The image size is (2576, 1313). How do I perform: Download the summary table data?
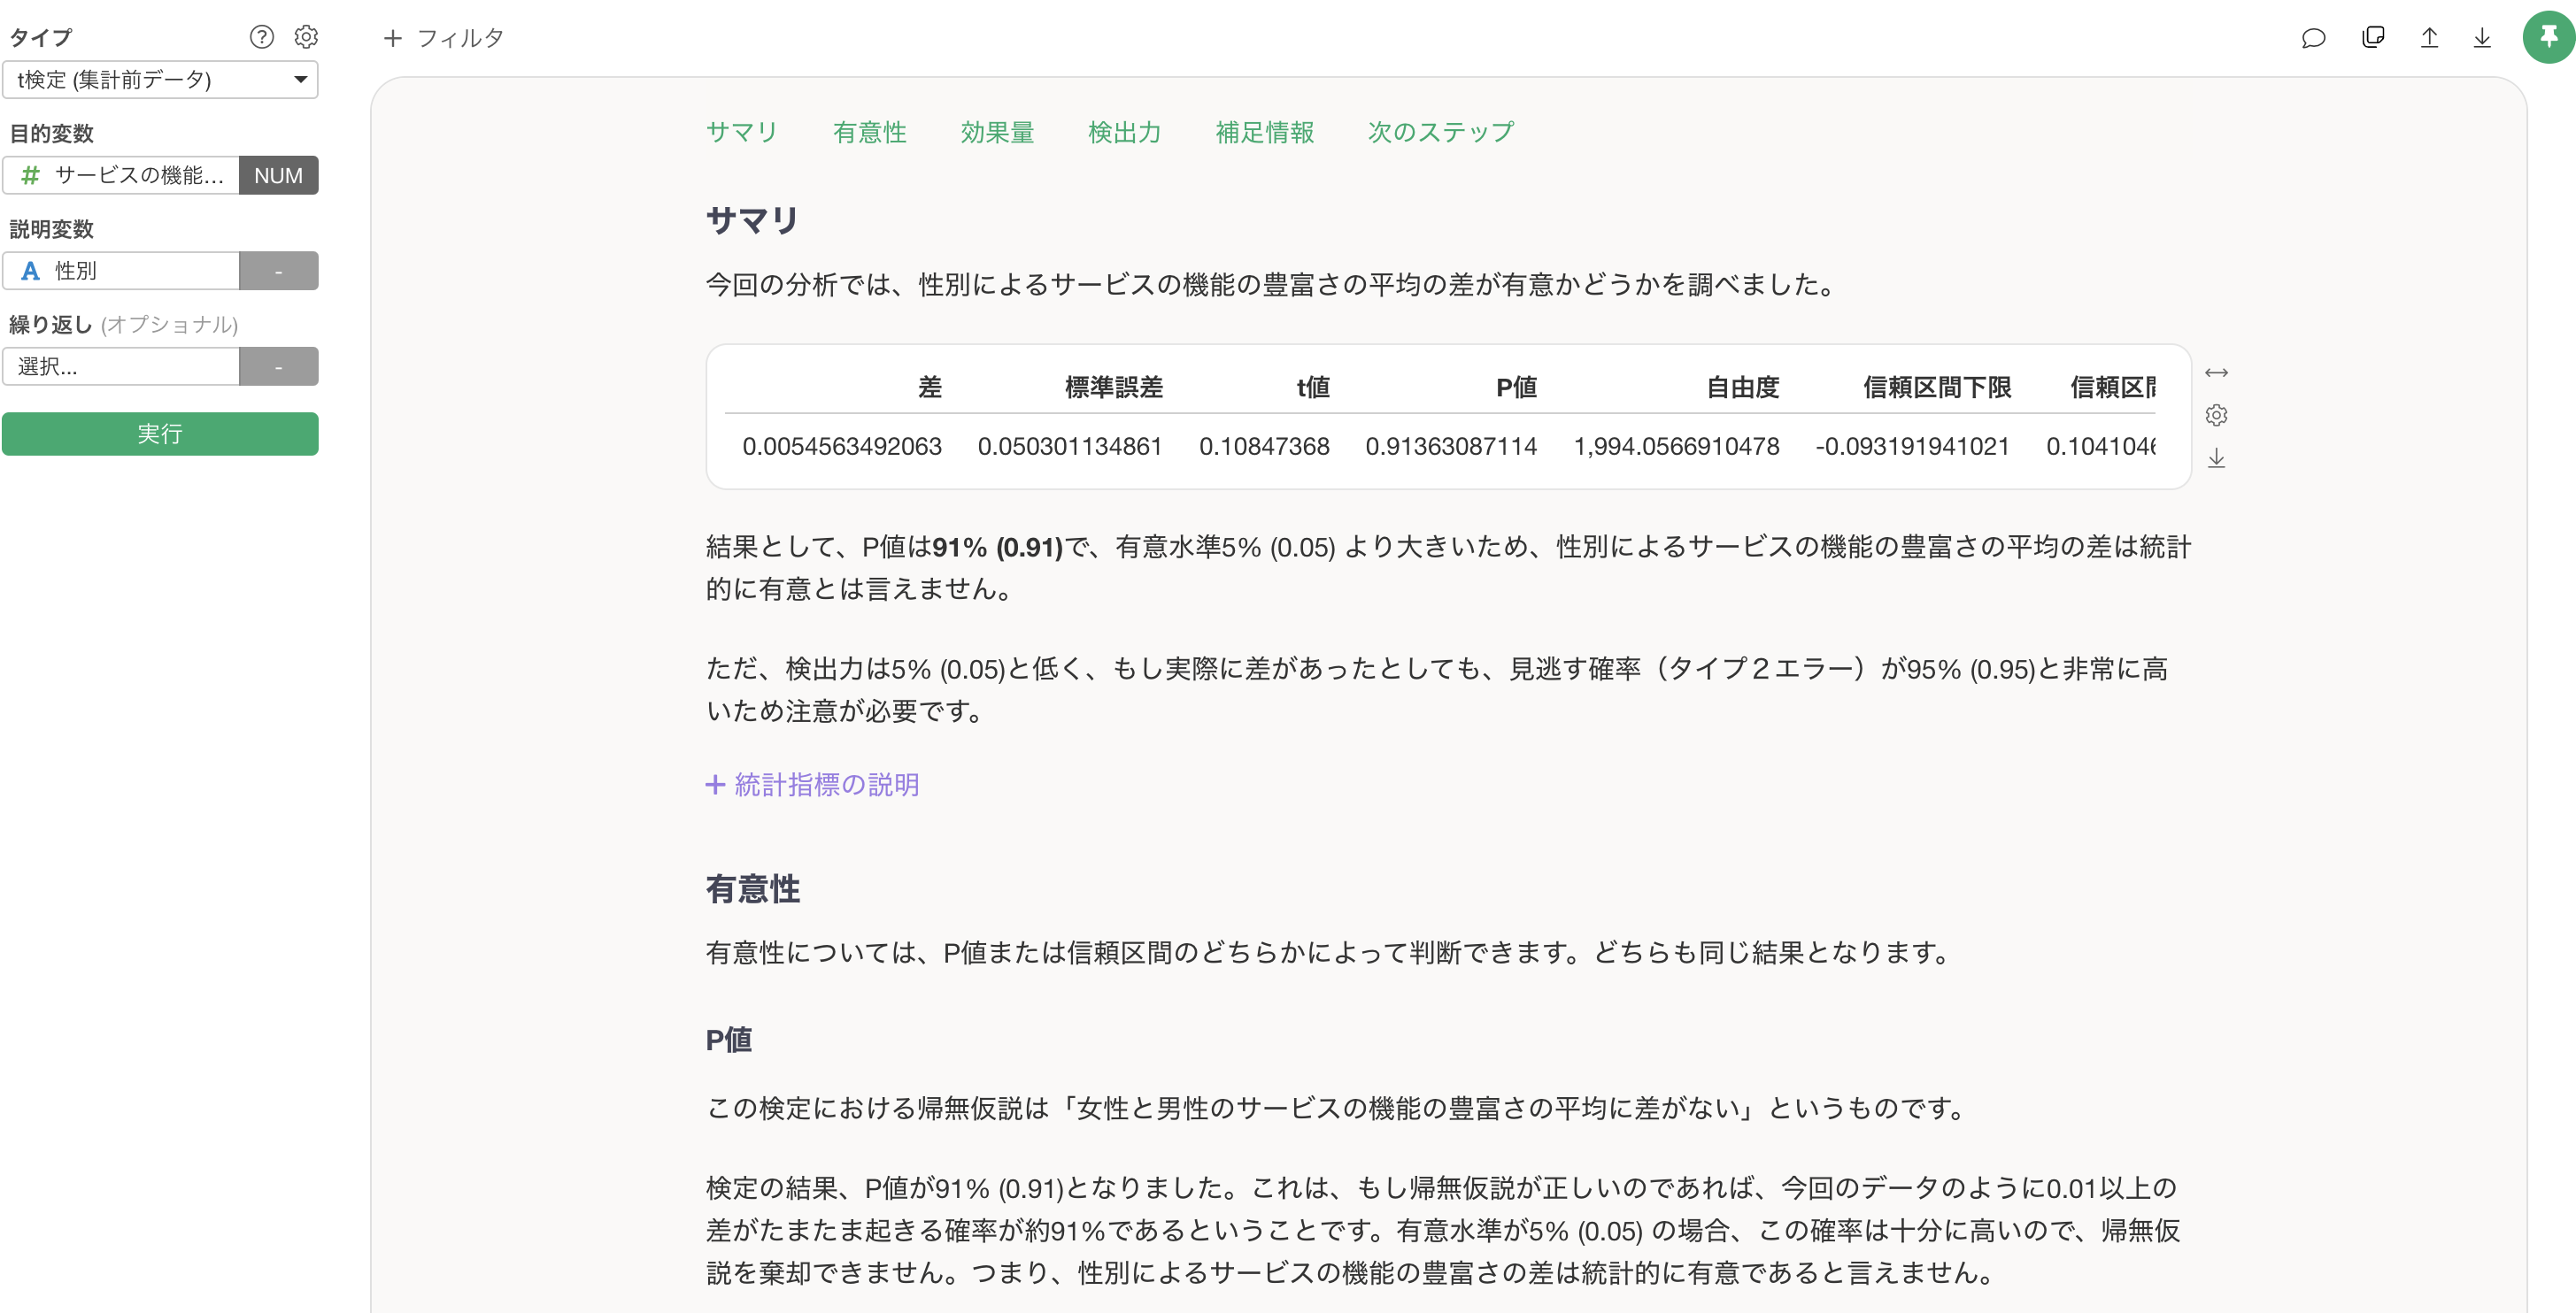[x=2216, y=457]
